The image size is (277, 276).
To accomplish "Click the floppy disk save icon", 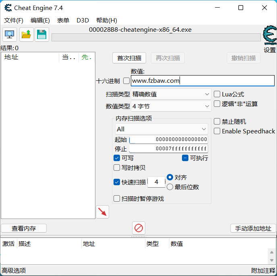I will (x=42, y=35).
